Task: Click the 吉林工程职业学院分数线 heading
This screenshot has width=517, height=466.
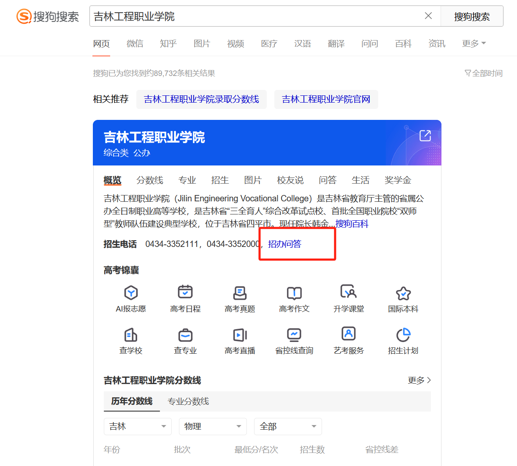Action: point(152,380)
